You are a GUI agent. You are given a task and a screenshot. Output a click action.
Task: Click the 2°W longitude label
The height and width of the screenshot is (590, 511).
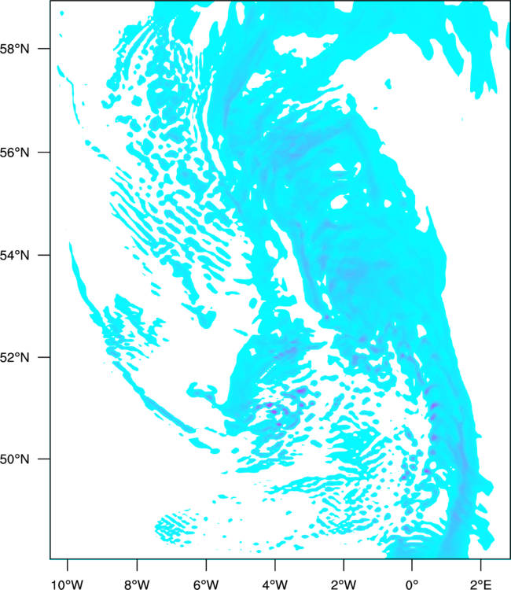click(344, 584)
